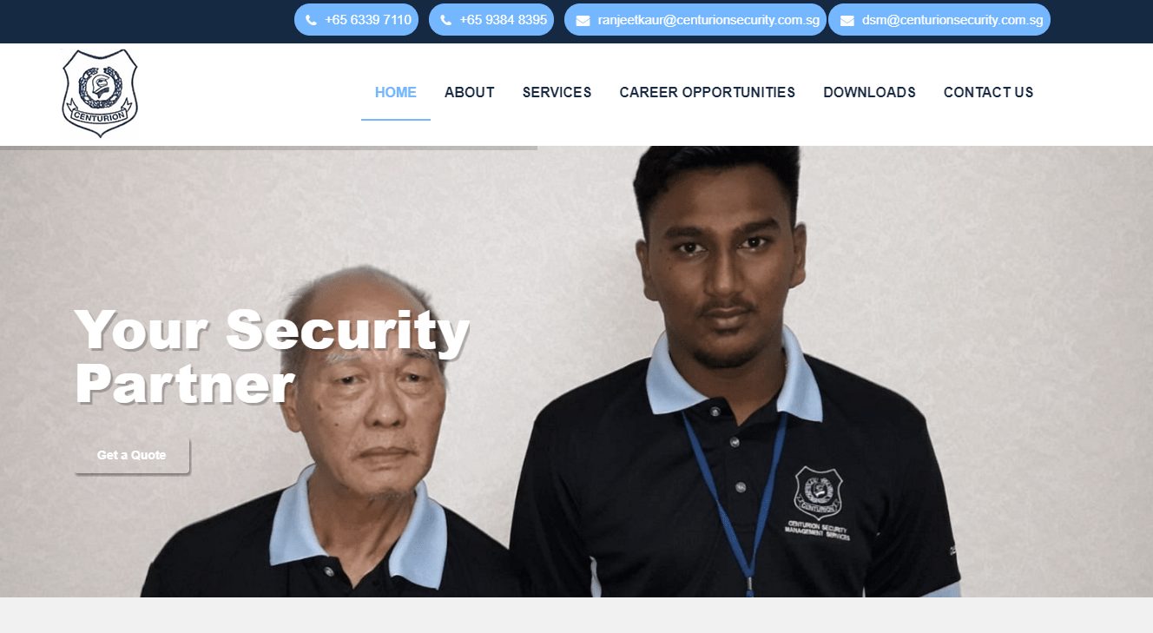Click the Centurion shield logo
Viewport: 1153px width, 633px height.
coord(100,93)
